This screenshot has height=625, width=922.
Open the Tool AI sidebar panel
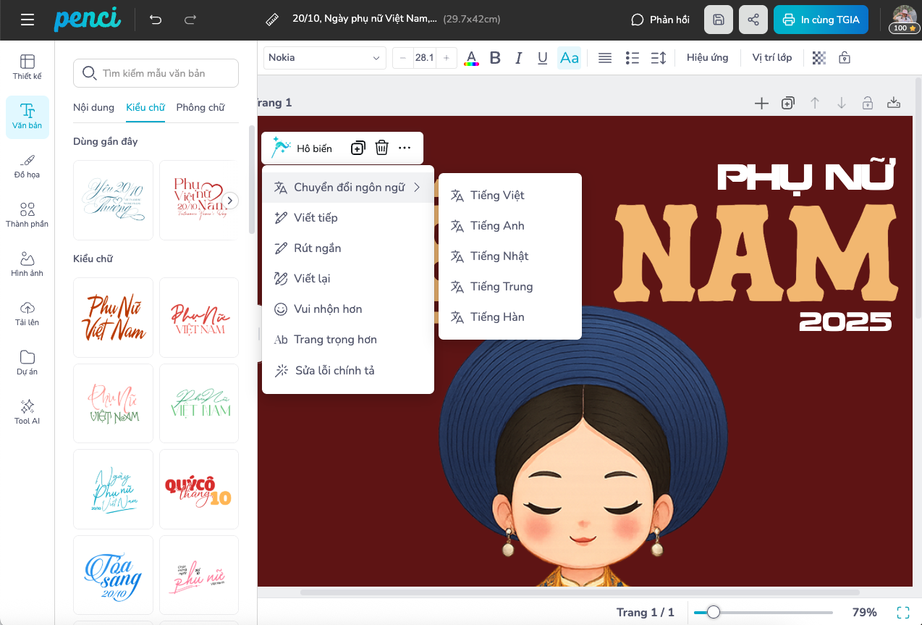(x=28, y=411)
